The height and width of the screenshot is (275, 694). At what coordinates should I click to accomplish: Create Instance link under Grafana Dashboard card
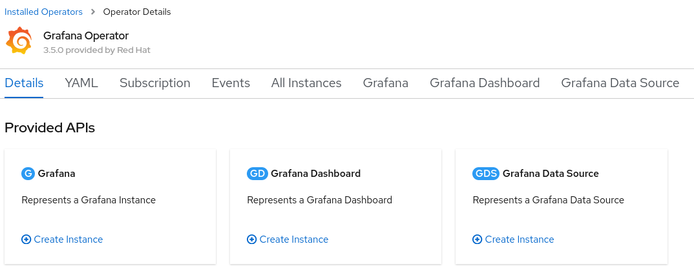[294, 239]
